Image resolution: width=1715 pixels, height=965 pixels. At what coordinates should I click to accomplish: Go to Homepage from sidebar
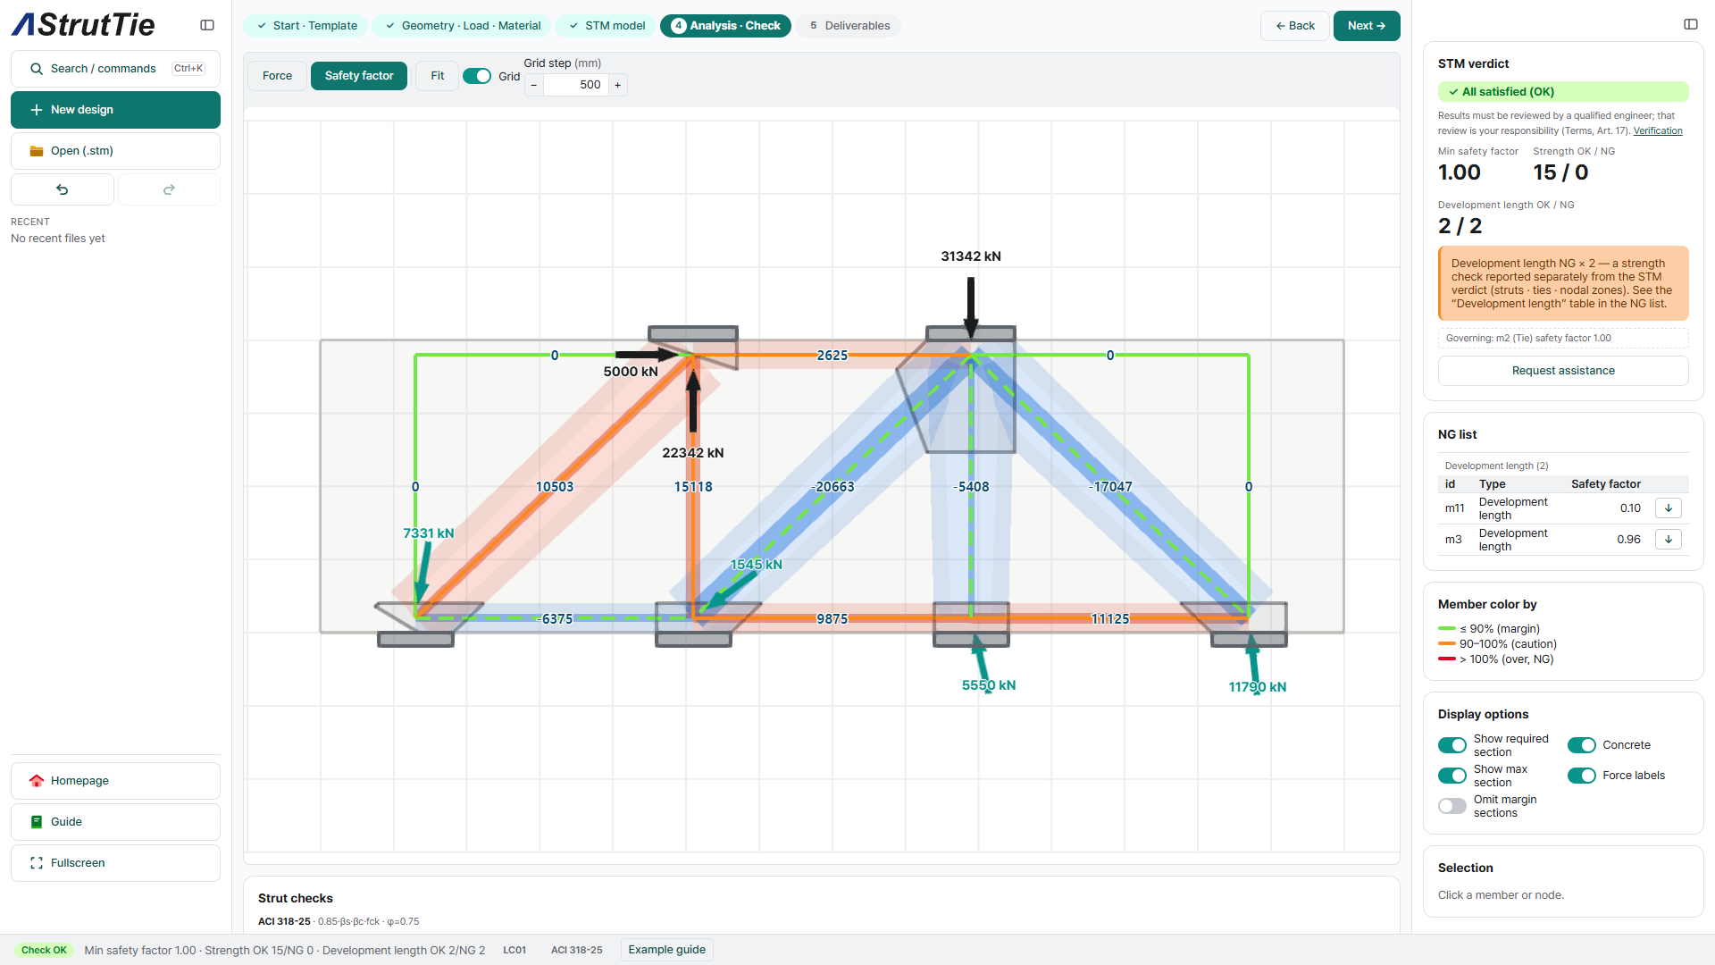[115, 781]
